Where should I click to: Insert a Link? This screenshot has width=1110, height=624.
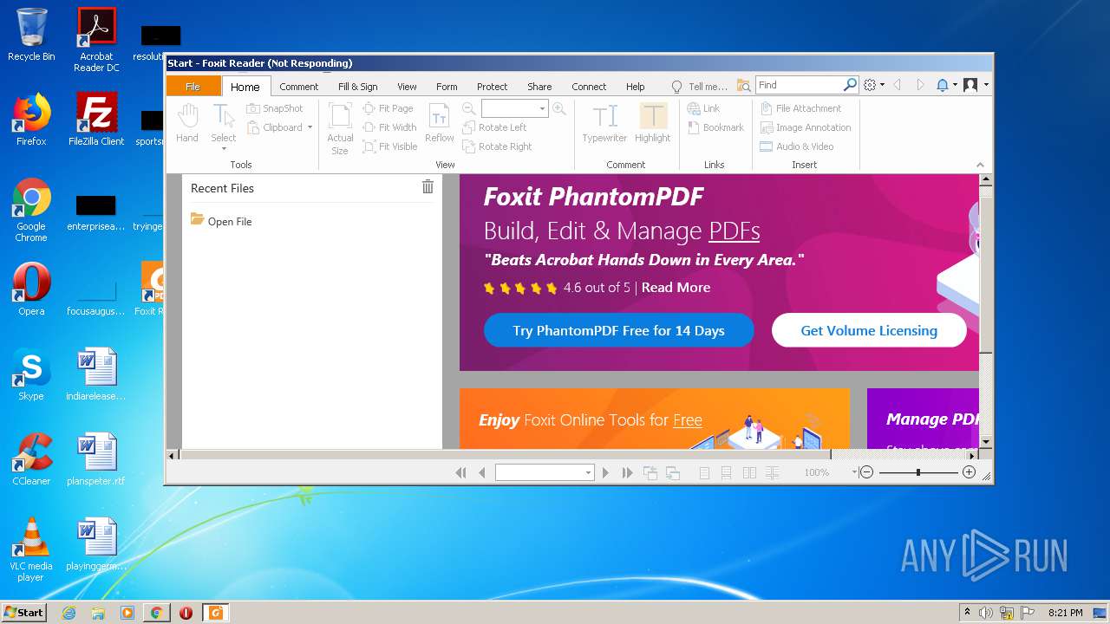[x=703, y=108]
